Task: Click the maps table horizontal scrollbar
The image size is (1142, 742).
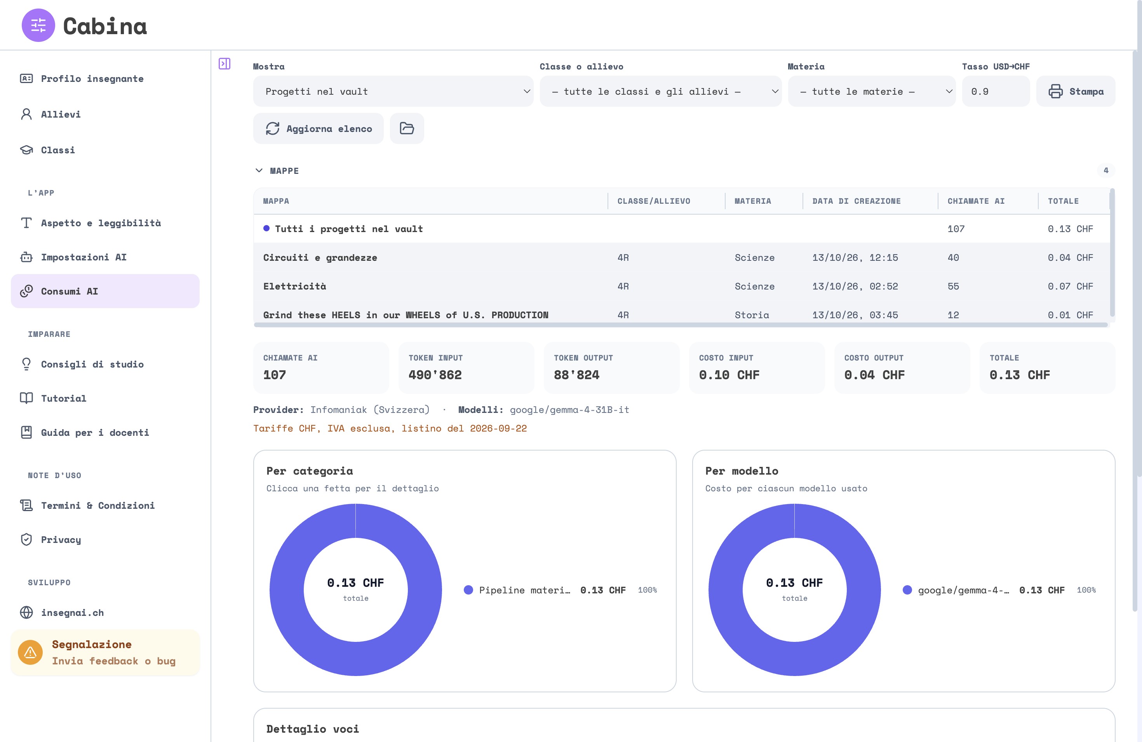Action: click(x=681, y=325)
